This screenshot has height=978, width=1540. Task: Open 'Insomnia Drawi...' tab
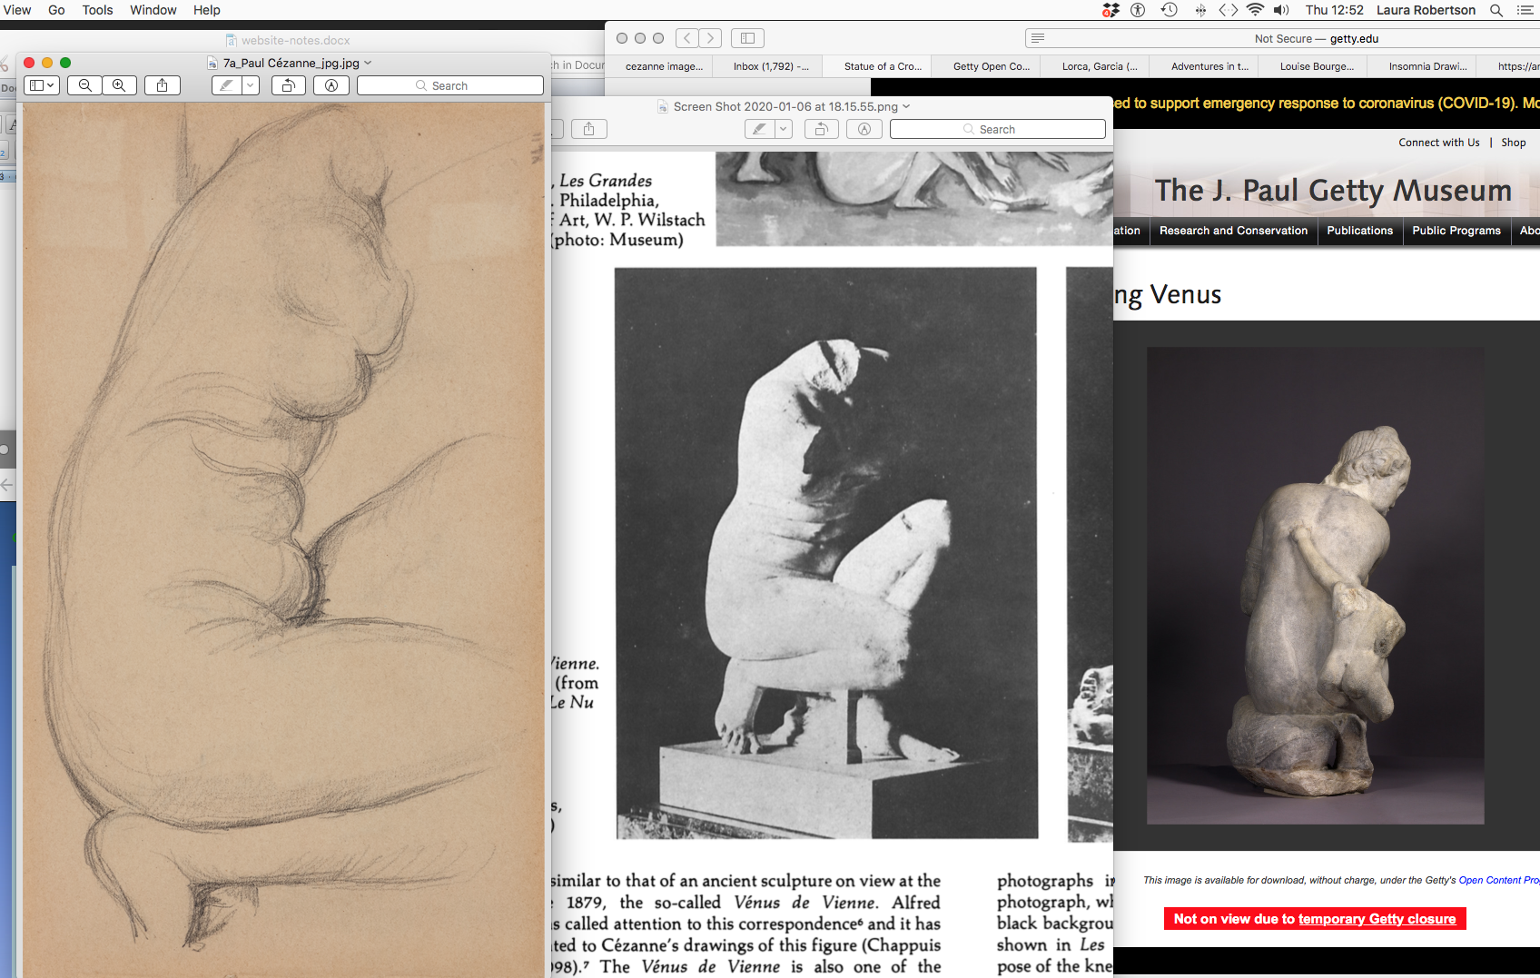(1427, 66)
